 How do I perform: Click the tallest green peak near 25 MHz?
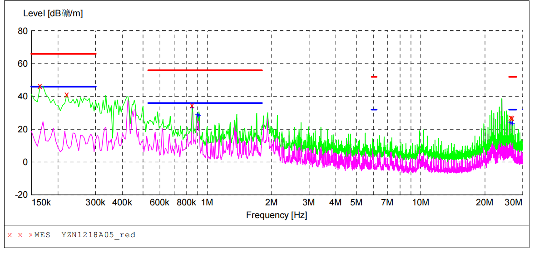coord(502,99)
